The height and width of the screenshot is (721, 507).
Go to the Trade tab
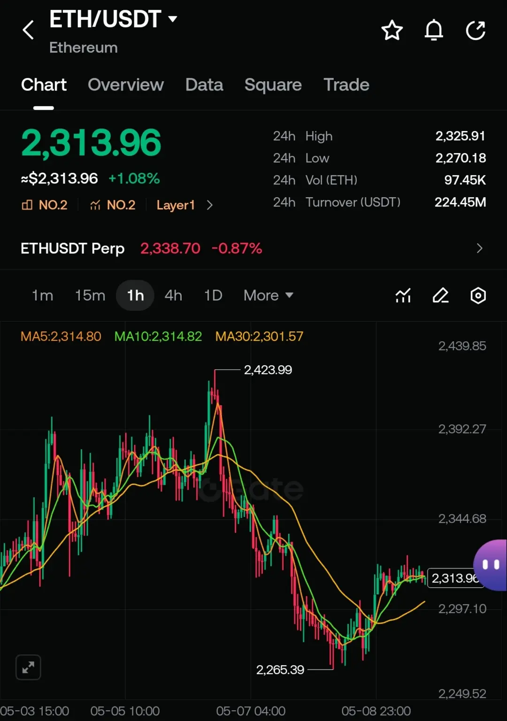[x=346, y=85]
